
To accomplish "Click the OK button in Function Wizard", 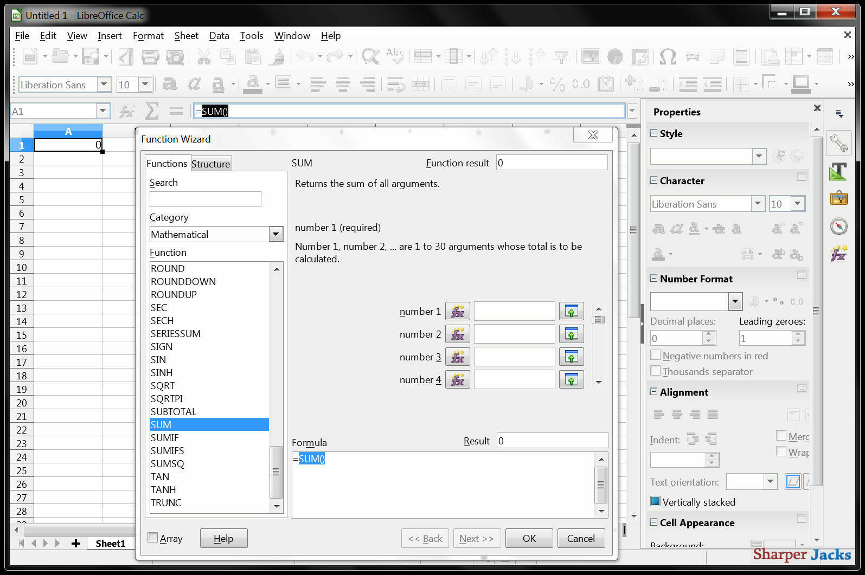I will click(529, 538).
